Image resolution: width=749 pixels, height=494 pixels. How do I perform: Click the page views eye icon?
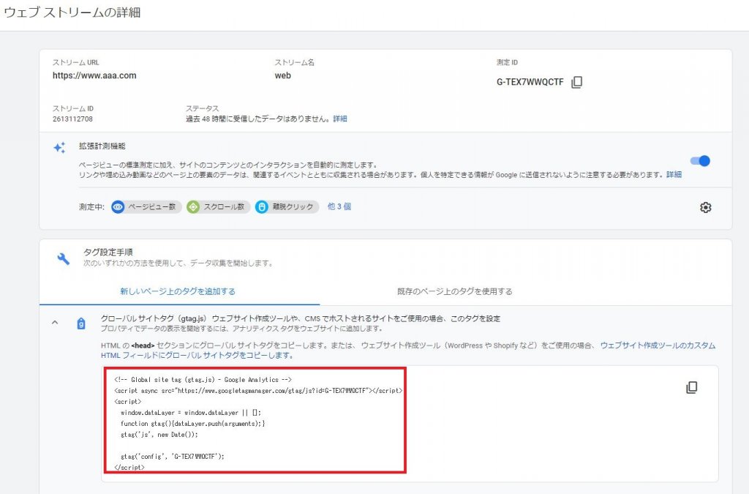click(118, 207)
